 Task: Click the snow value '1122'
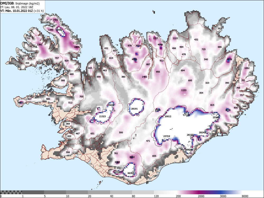[175, 38]
